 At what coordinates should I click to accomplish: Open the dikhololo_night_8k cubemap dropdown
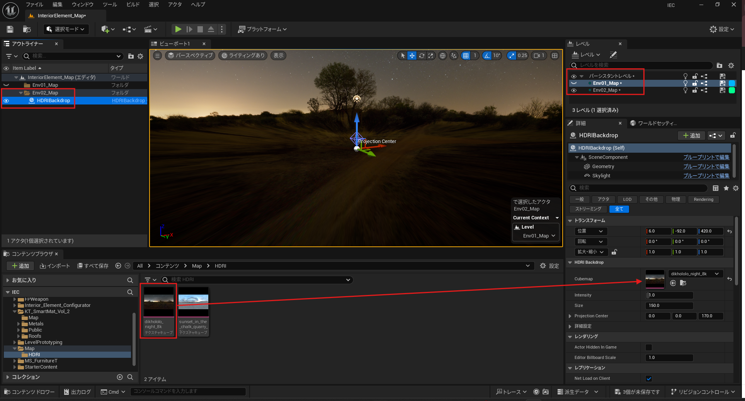tap(695, 274)
